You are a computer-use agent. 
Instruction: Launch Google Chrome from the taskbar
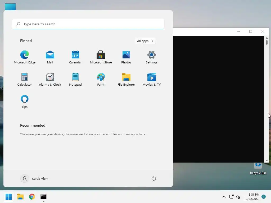point(32,197)
